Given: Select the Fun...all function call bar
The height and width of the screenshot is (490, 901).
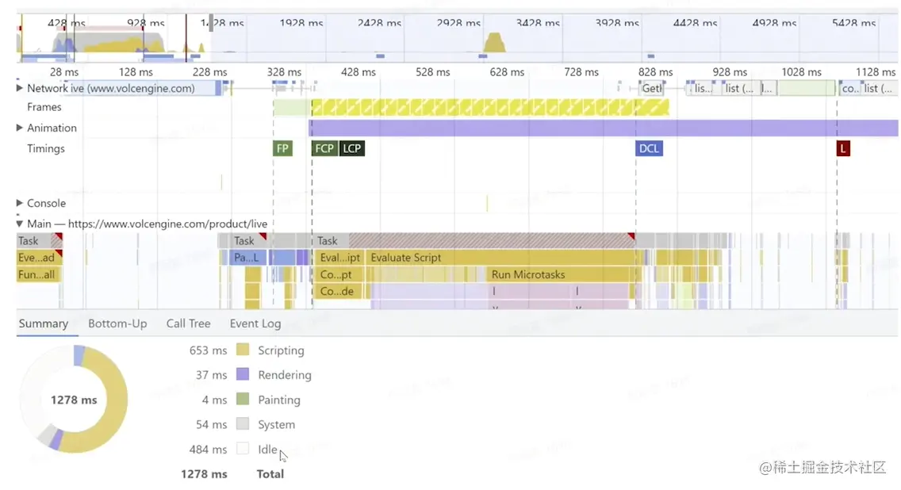Looking at the screenshot, I should coord(38,274).
